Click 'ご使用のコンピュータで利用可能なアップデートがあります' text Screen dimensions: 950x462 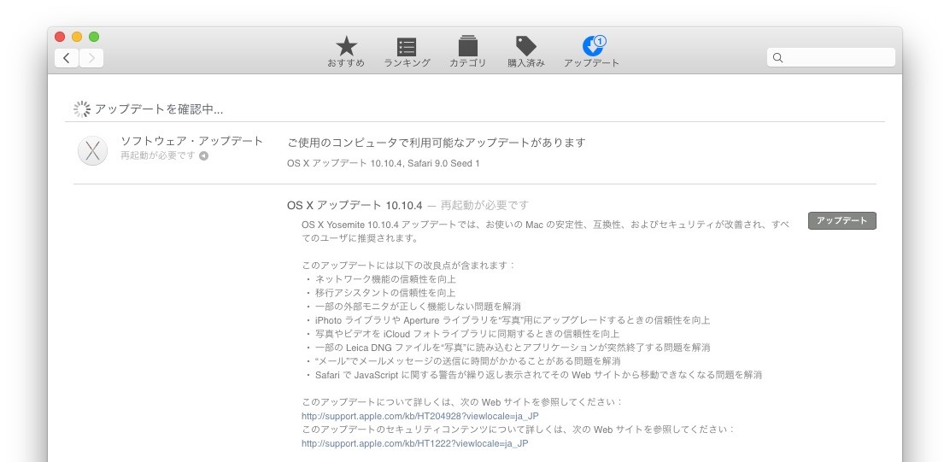[x=437, y=143]
